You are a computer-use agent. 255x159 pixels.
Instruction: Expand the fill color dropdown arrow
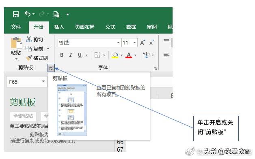122,55
